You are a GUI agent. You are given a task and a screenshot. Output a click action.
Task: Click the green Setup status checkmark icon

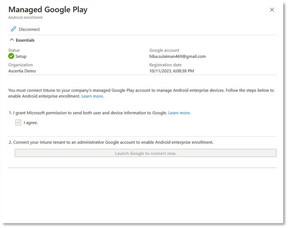point(11,56)
